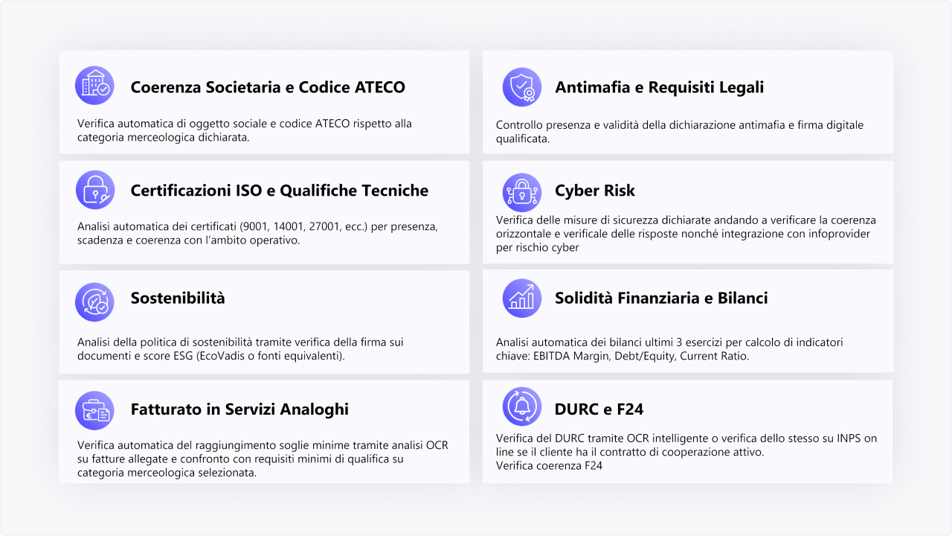Open the Sostenibilità heading
The width and height of the screenshot is (952, 536).
point(178,299)
